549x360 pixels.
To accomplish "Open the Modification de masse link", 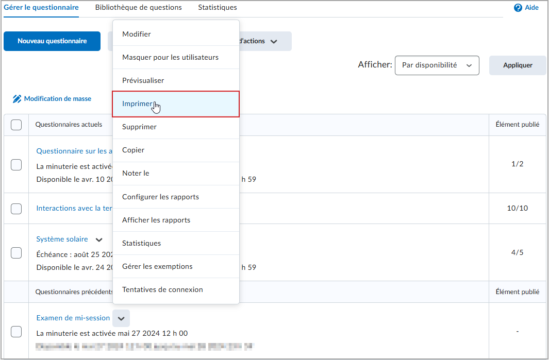I will click(x=57, y=99).
